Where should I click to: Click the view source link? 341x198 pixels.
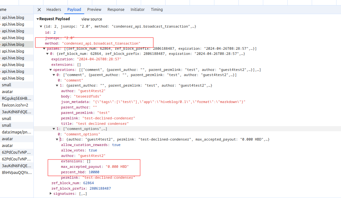(x=92, y=19)
